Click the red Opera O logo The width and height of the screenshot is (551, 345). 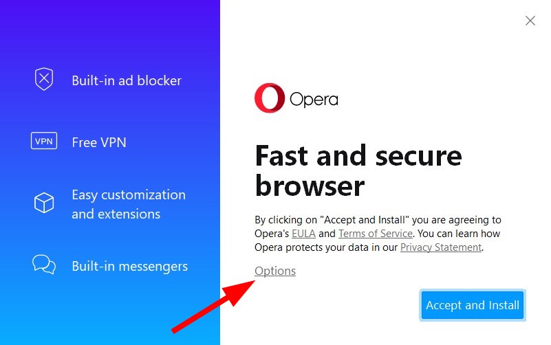point(270,98)
